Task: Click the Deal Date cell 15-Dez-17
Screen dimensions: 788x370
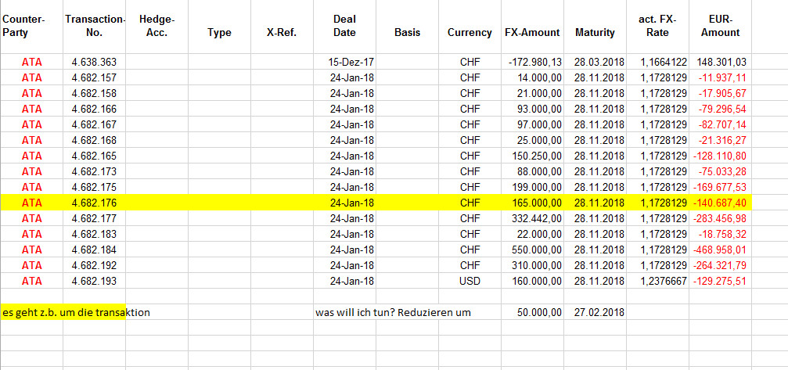Action: (x=345, y=63)
